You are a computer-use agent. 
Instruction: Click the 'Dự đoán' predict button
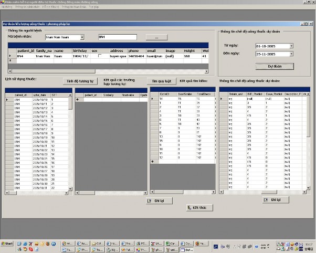tap(274, 67)
